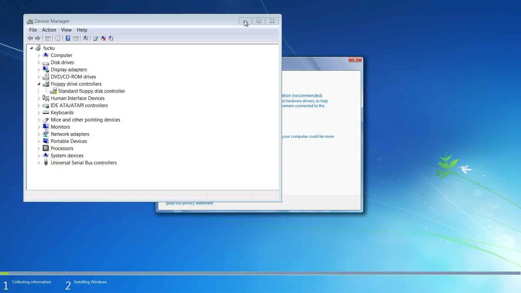Screen dimensions: 521x293
Task: Select the 'Processors' tree label
Action: (62, 148)
